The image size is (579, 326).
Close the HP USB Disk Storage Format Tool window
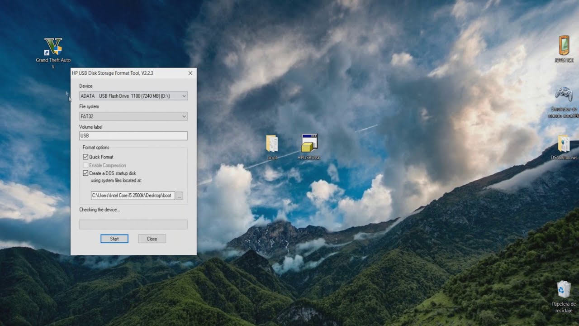190,73
